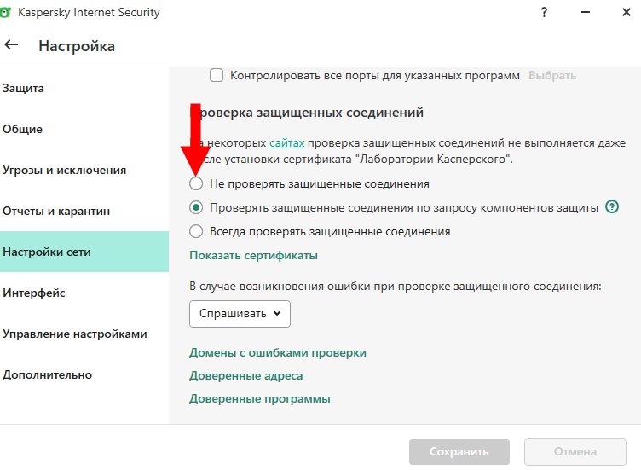
Task: Select 'Проверять по запросу компонентов защиты' option
Action: pyautogui.click(x=196, y=207)
